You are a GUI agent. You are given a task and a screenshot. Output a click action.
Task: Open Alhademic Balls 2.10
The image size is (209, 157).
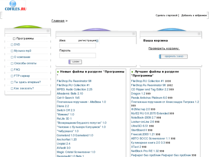(70, 94)
